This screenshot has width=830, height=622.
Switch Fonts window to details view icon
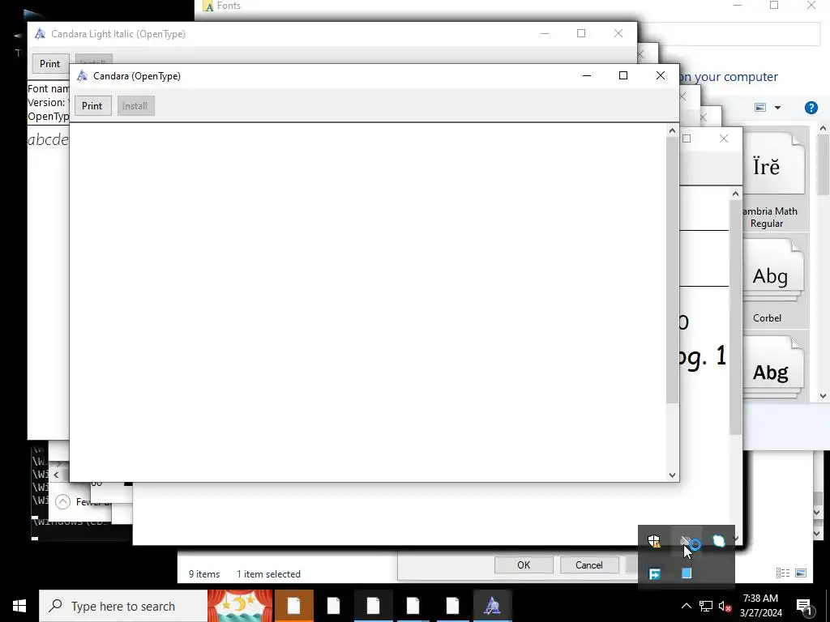(783, 573)
